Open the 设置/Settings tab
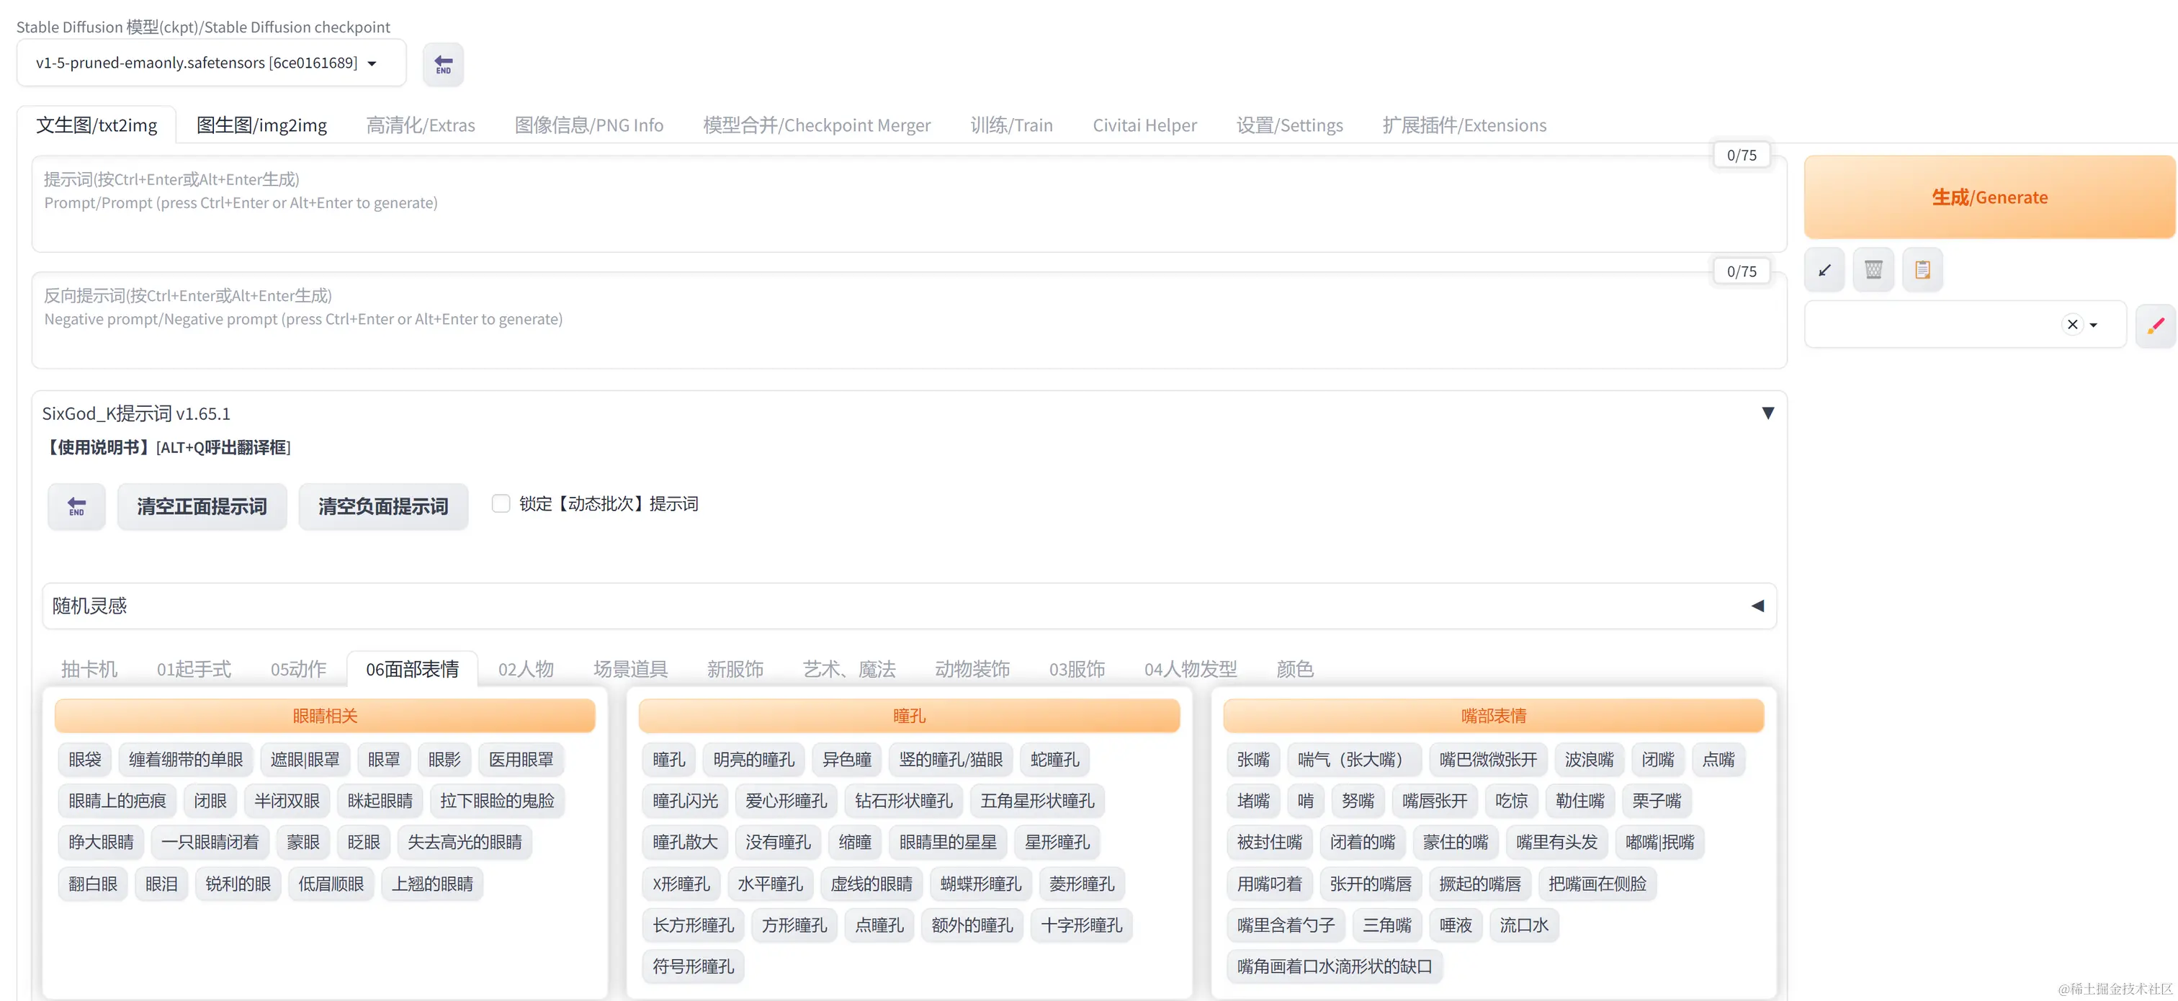Image resolution: width=2178 pixels, height=1001 pixels. coord(1289,126)
